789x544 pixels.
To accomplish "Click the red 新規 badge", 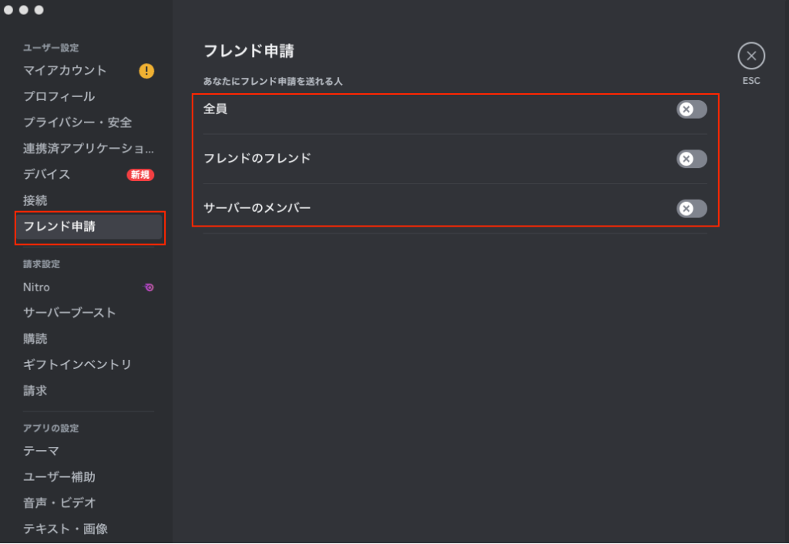I will pos(140,175).
